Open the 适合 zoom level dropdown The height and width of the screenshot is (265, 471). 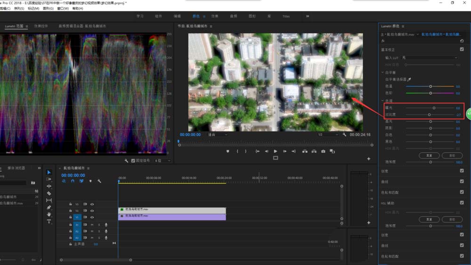pos(217,134)
